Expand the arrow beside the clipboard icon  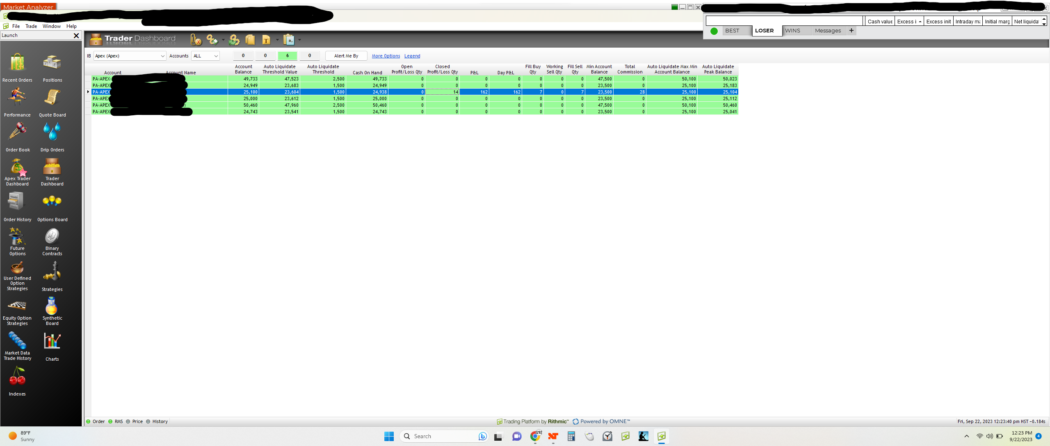[x=299, y=40]
